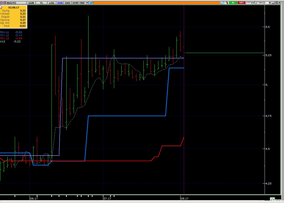Viewport: 284px width, 203px height.
Task: Select the TL currency button
Action: [42, 3]
